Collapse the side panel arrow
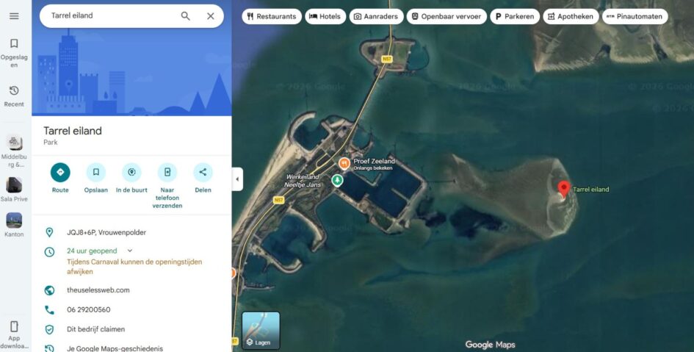Screen dimensions: 694x352 (x=237, y=179)
